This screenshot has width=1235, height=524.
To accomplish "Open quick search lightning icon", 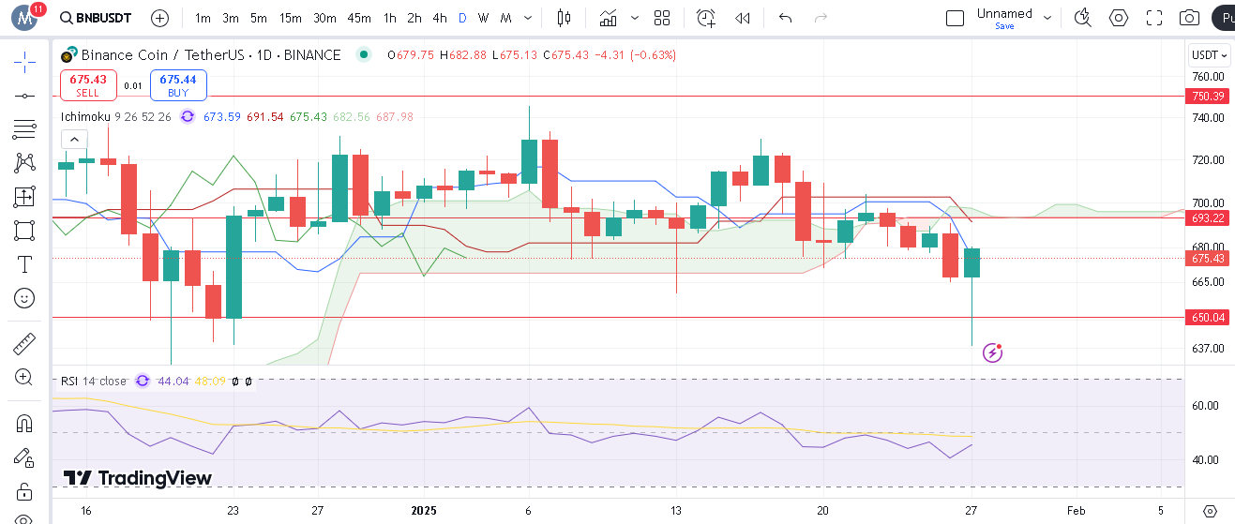I will click(1083, 18).
